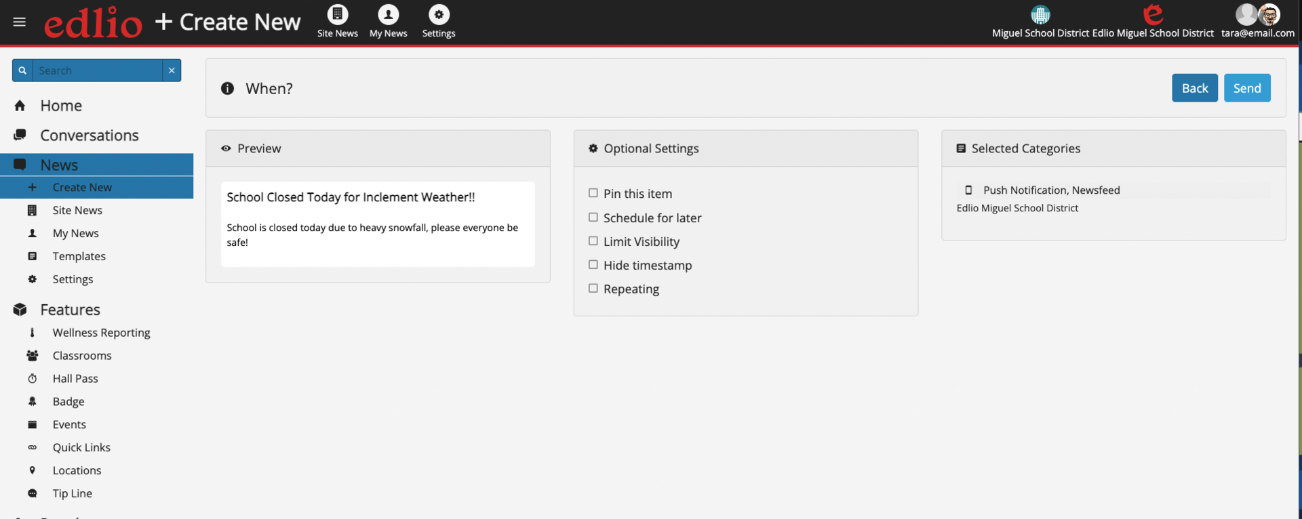Enable Limit Visibility checkbox
1302x519 pixels.
tap(593, 241)
